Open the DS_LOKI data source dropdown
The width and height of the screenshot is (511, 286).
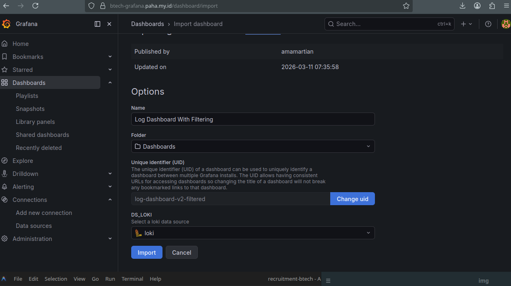(253, 233)
